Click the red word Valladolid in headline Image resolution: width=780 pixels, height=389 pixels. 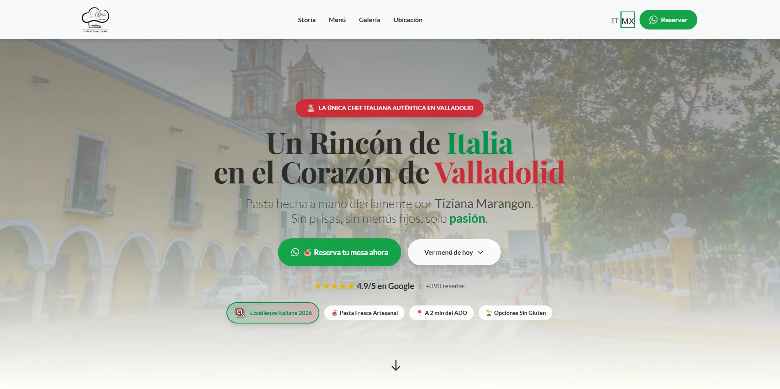[500, 173]
